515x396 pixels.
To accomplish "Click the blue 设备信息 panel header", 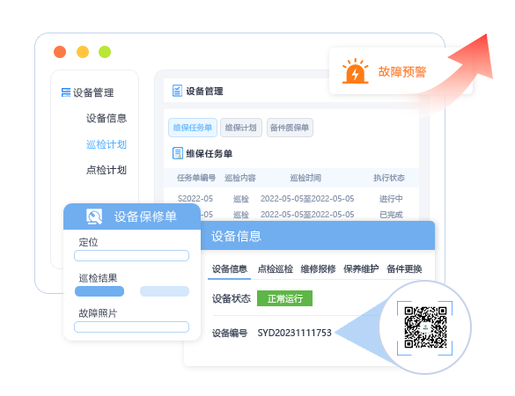I will [x=318, y=236].
